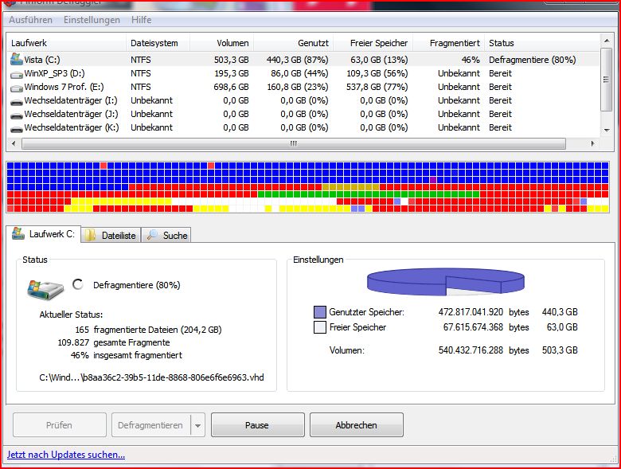Image resolution: width=621 pixels, height=469 pixels.
Task: Click the 86,0 GB (44%) used cell
Action: coord(299,73)
